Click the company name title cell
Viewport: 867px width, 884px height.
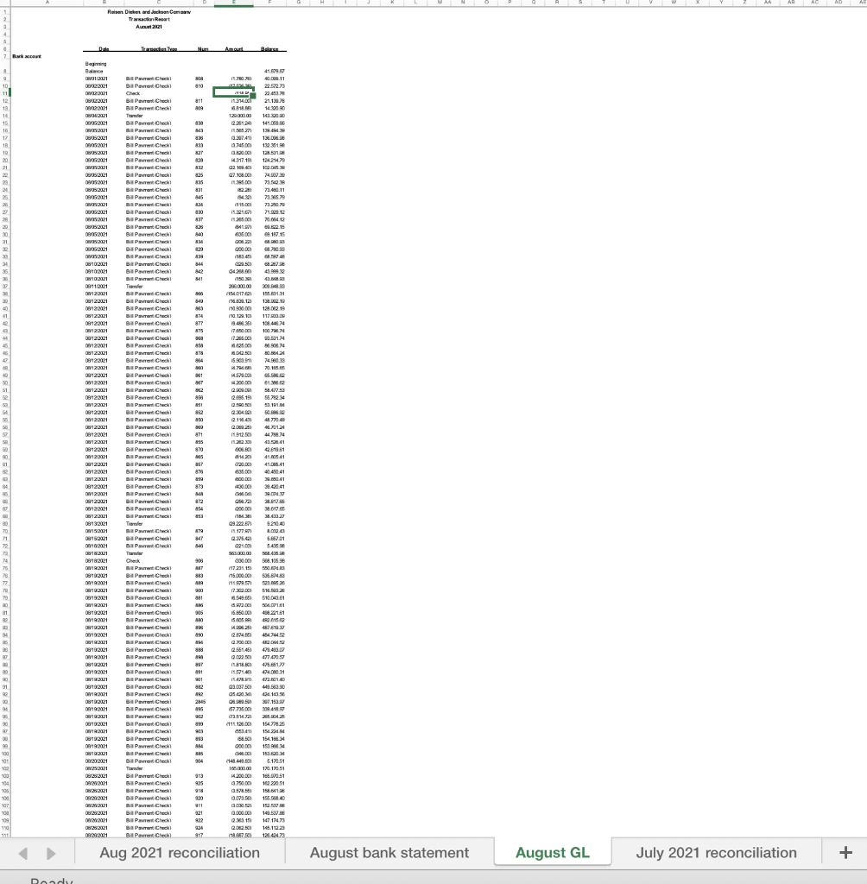pyautogui.click(x=149, y=12)
